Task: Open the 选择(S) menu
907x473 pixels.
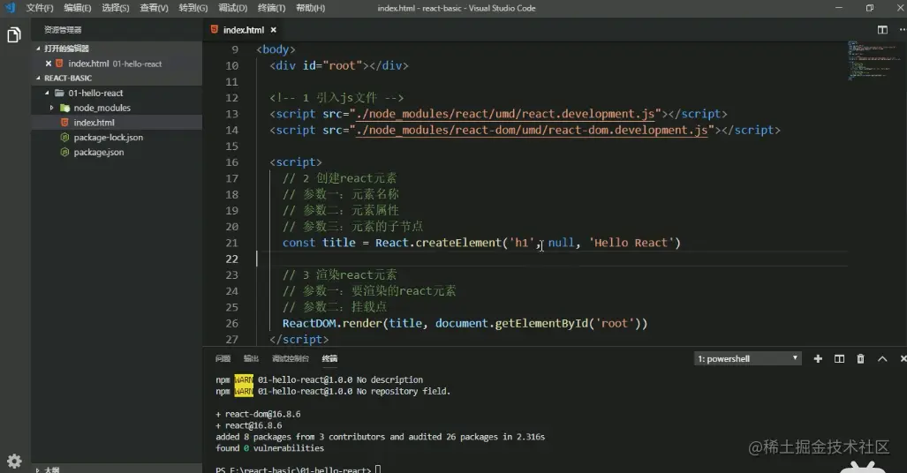Action: pyautogui.click(x=116, y=8)
